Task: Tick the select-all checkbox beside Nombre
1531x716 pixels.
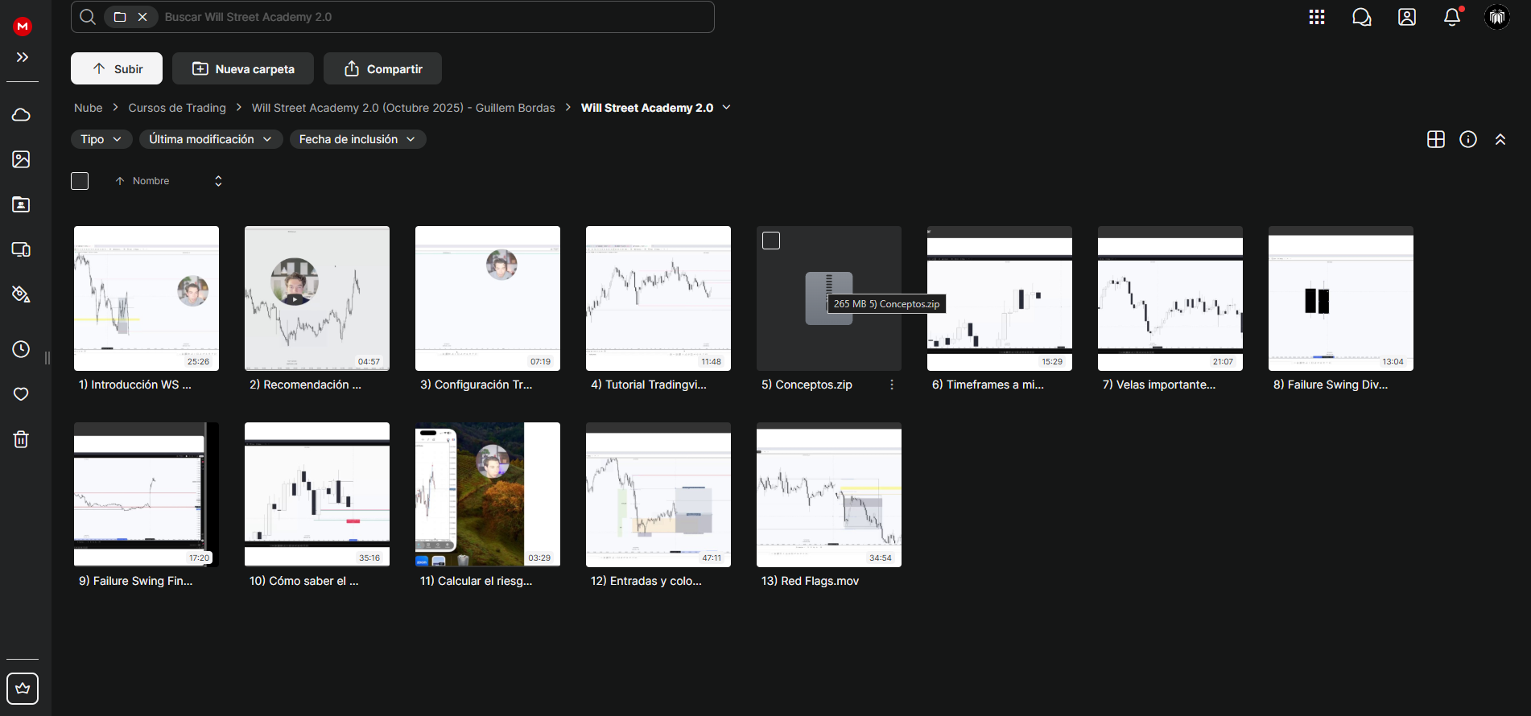Action: tap(80, 181)
